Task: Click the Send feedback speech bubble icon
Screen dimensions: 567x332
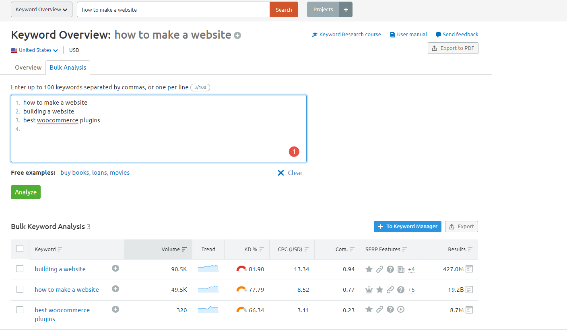Action: pyautogui.click(x=437, y=34)
